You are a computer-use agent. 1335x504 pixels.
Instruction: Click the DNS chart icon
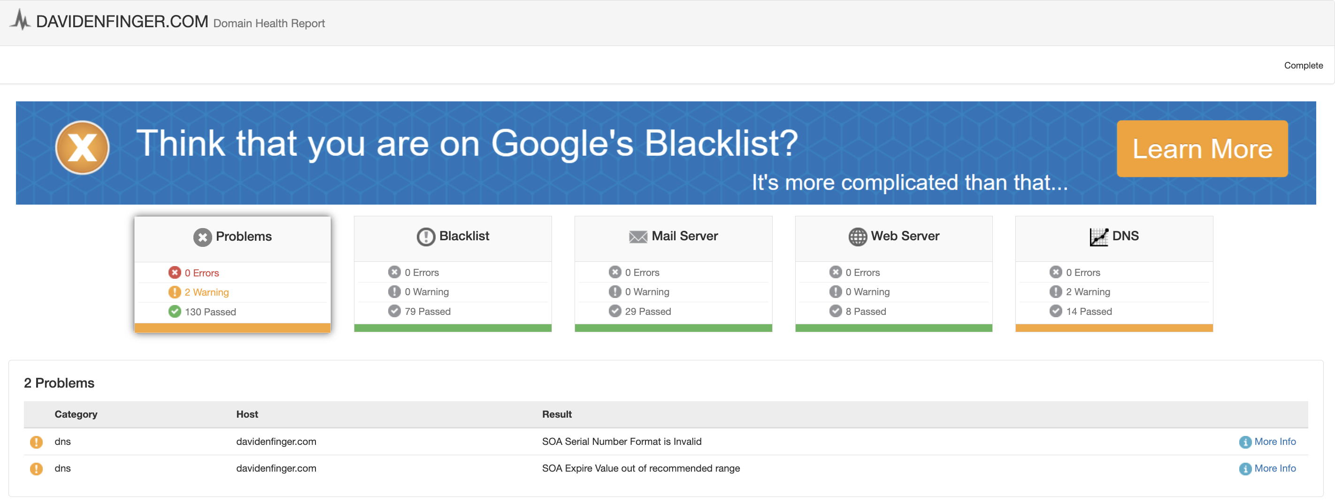(1098, 237)
